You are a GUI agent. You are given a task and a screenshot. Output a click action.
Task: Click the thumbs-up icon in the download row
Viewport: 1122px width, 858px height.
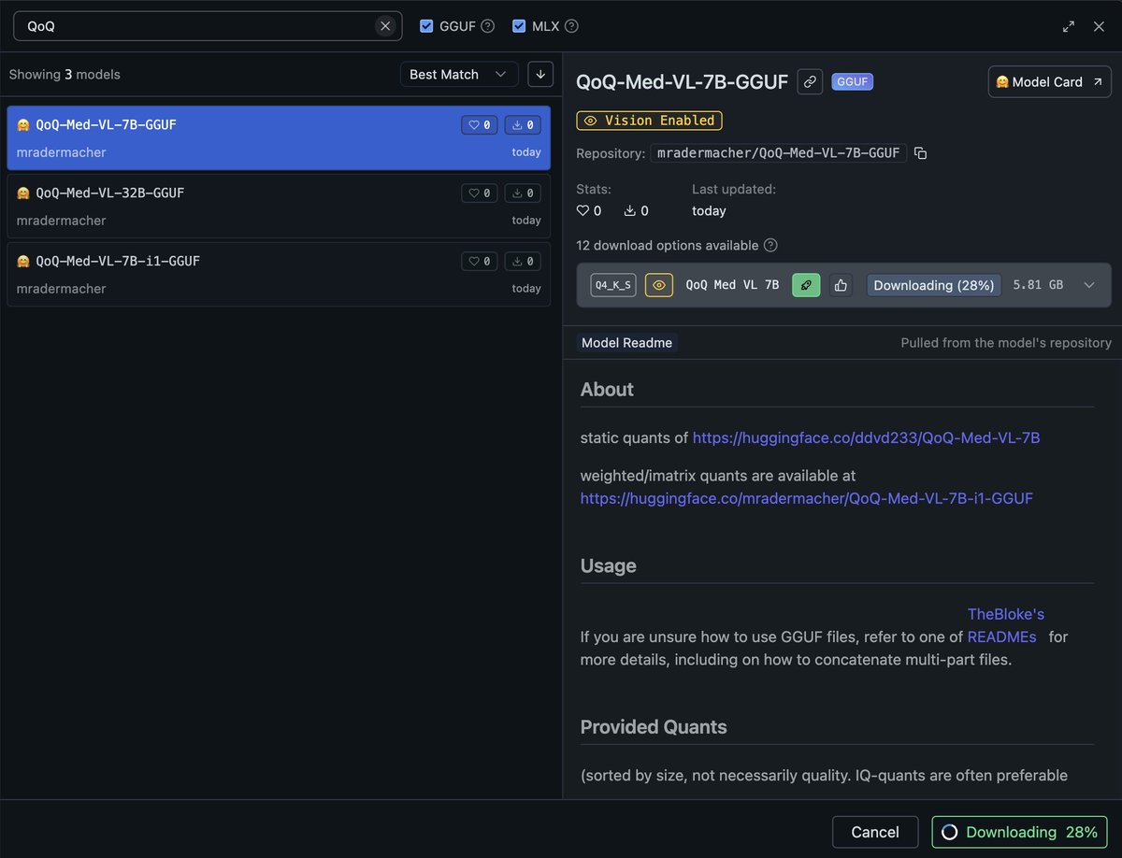click(841, 285)
